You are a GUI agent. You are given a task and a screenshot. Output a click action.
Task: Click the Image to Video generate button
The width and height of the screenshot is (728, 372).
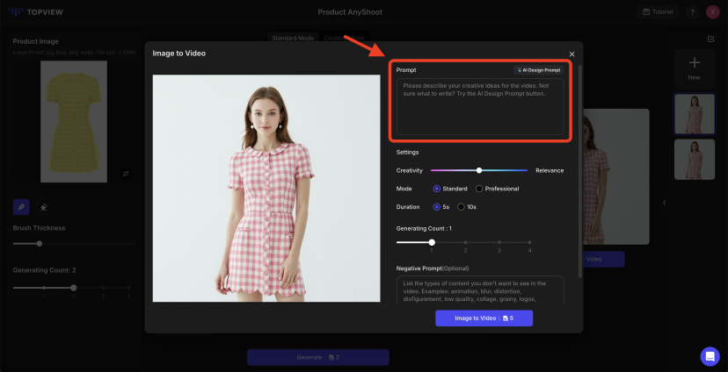[x=484, y=318]
